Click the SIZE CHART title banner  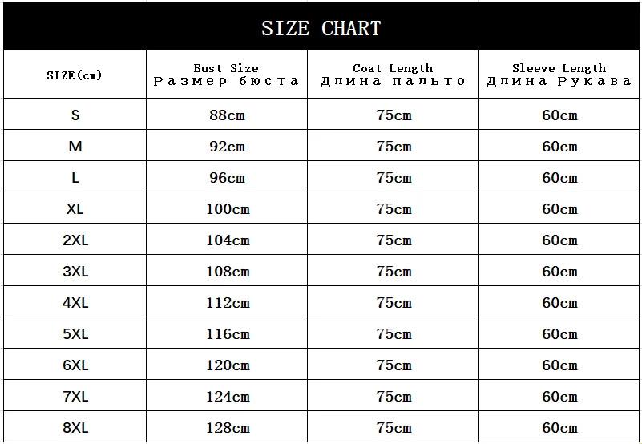click(x=321, y=28)
